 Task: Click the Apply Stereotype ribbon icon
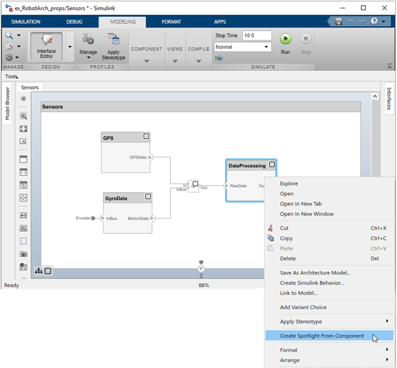[113, 39]
